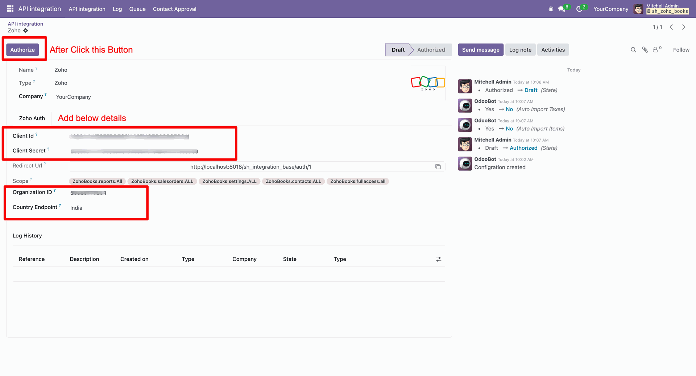This screenshot has width=696, height=376.
Task: Open the debug bug icon menu
Action: pyautogui.click(x=551, y=9)
